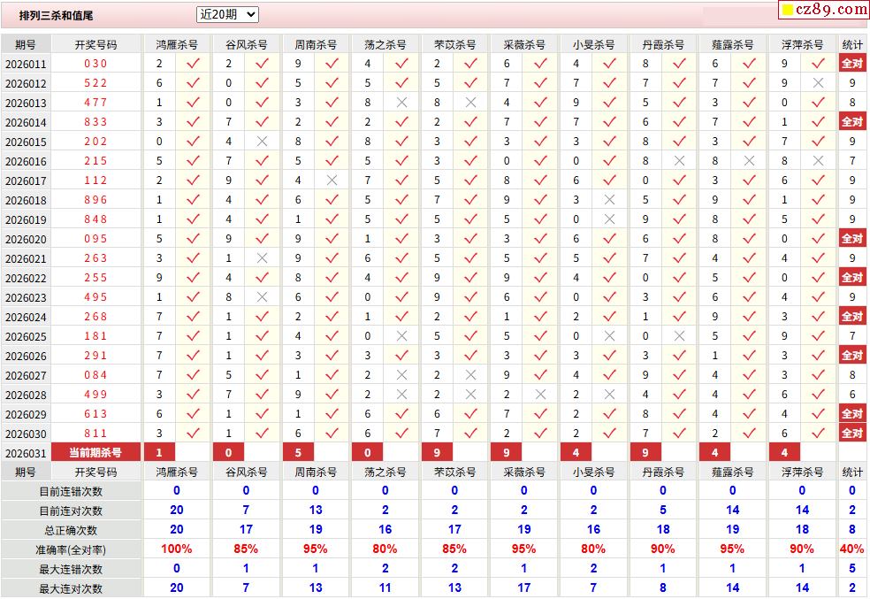Click the X mark in row 2026028 under 小旻杀号
The height and width of the screenshot is (599, 870).
(609, 395)
